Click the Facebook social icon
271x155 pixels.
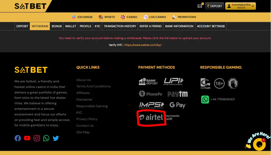click(x=18, y=138)
